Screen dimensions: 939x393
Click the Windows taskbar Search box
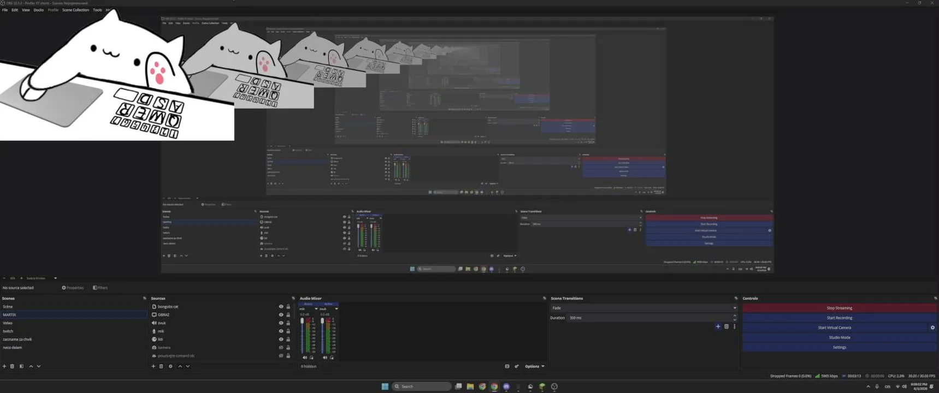pos(422,386)
